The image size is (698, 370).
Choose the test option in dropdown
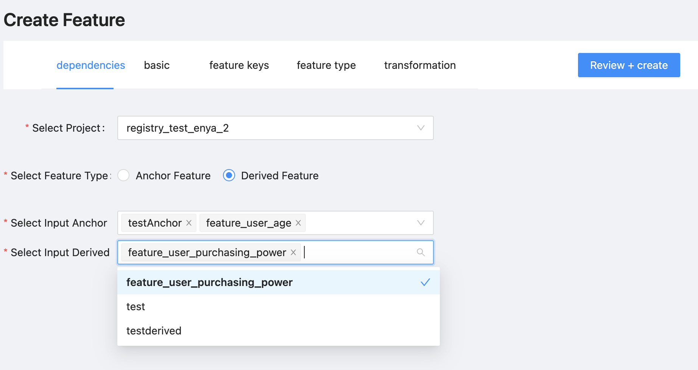(136, 306)
